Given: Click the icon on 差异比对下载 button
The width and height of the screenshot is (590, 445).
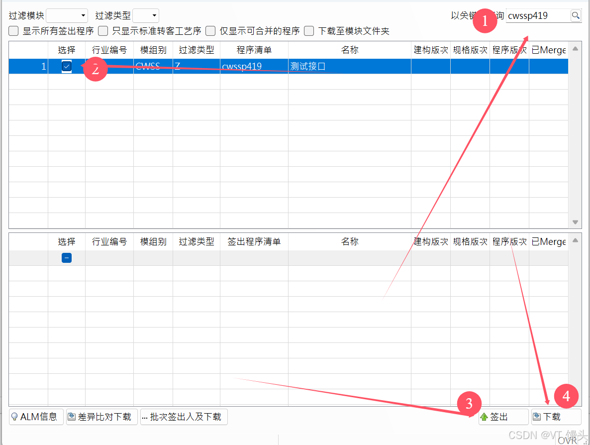Looking at the screenshot, I should (x=71, y=417).
